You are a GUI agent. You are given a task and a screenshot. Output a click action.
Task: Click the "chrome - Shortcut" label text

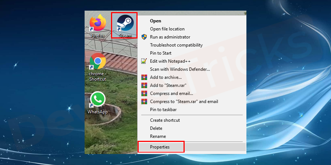coord(97,76)
